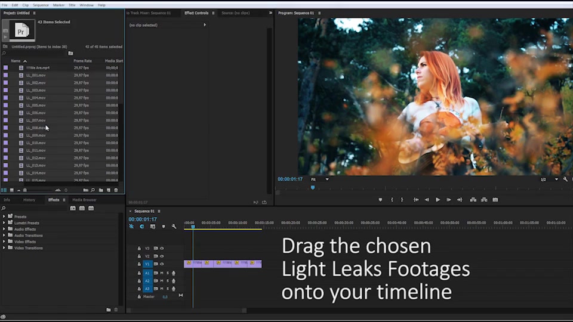Open the File menu
Viewport: 573px width, 322px height.
4,5
